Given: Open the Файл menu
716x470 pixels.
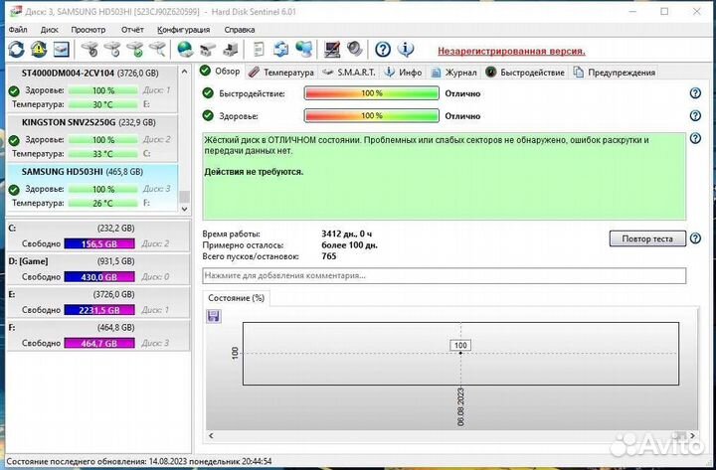Looking at the screenshot, I should click(17, 30).
